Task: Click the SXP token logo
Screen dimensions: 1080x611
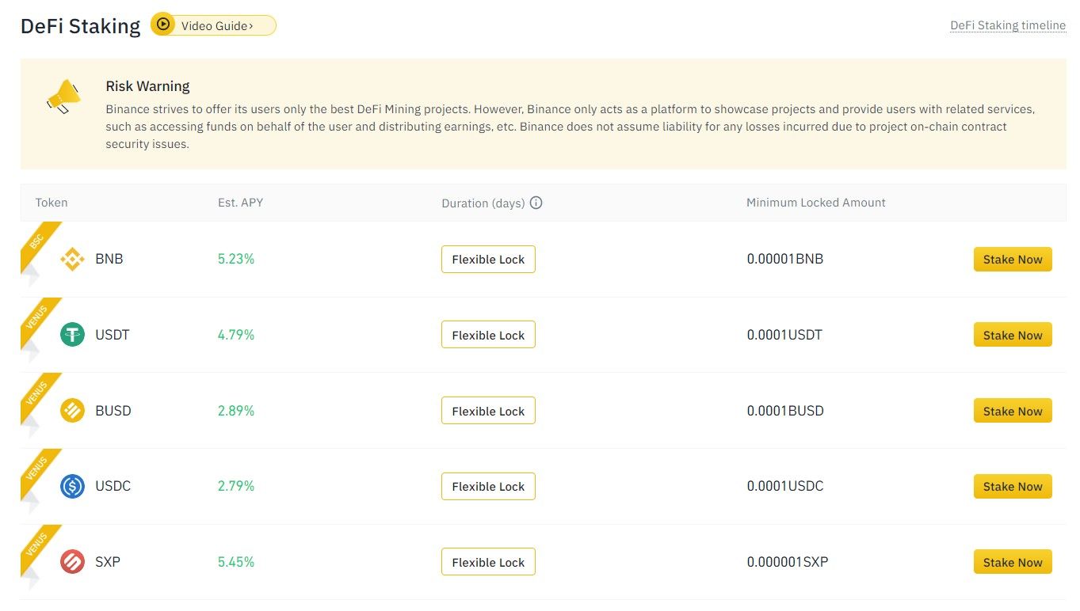Action: click(x=72, y=562)
